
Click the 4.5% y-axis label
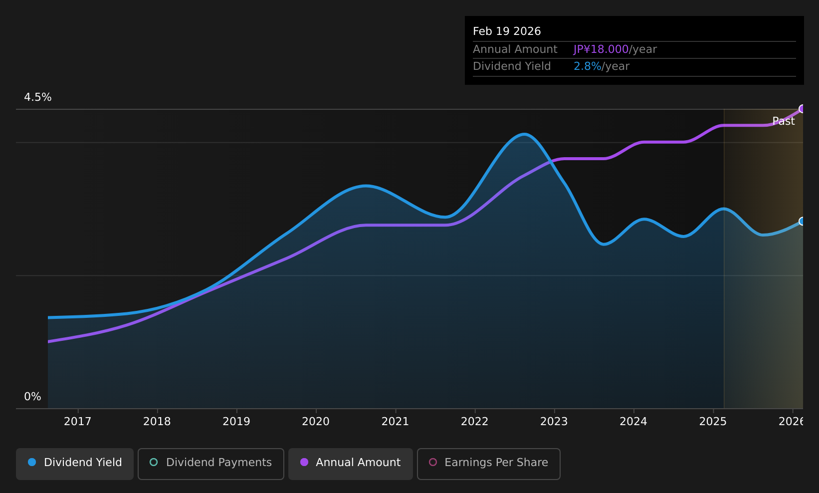[x=38, y=97]
